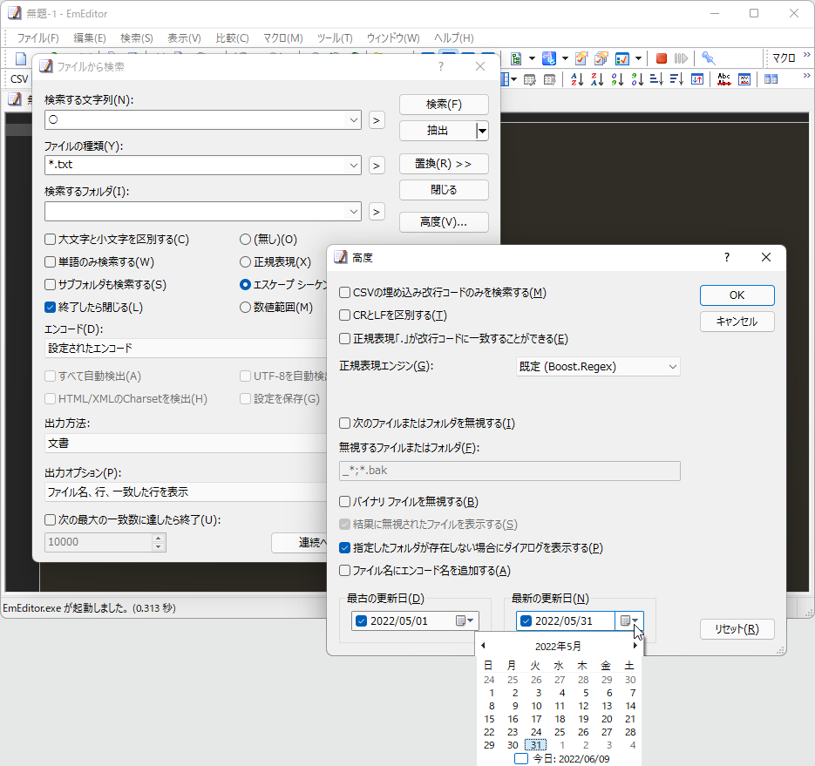Enable CRとLFを区別する in Advanced dialog
815x766 pixels.
345,315
